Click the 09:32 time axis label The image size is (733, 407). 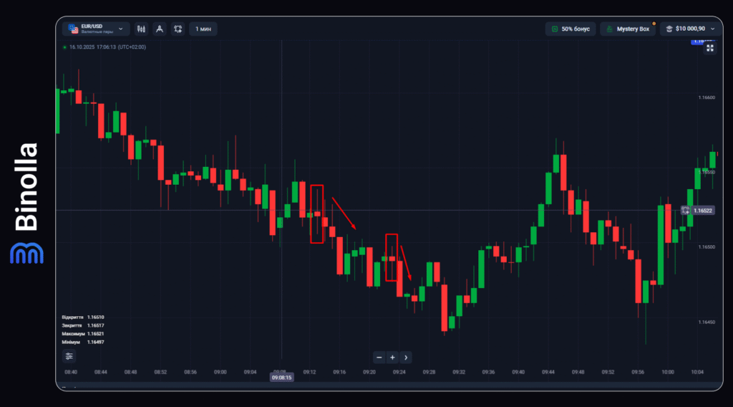(x=459, y=372)
